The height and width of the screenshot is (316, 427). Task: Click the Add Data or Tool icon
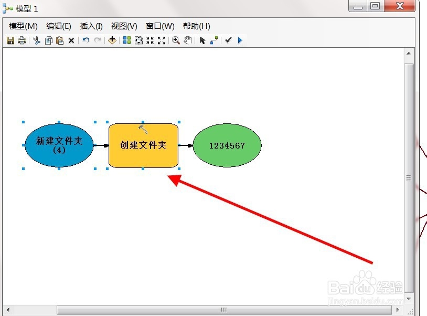(x=112, y=40)
